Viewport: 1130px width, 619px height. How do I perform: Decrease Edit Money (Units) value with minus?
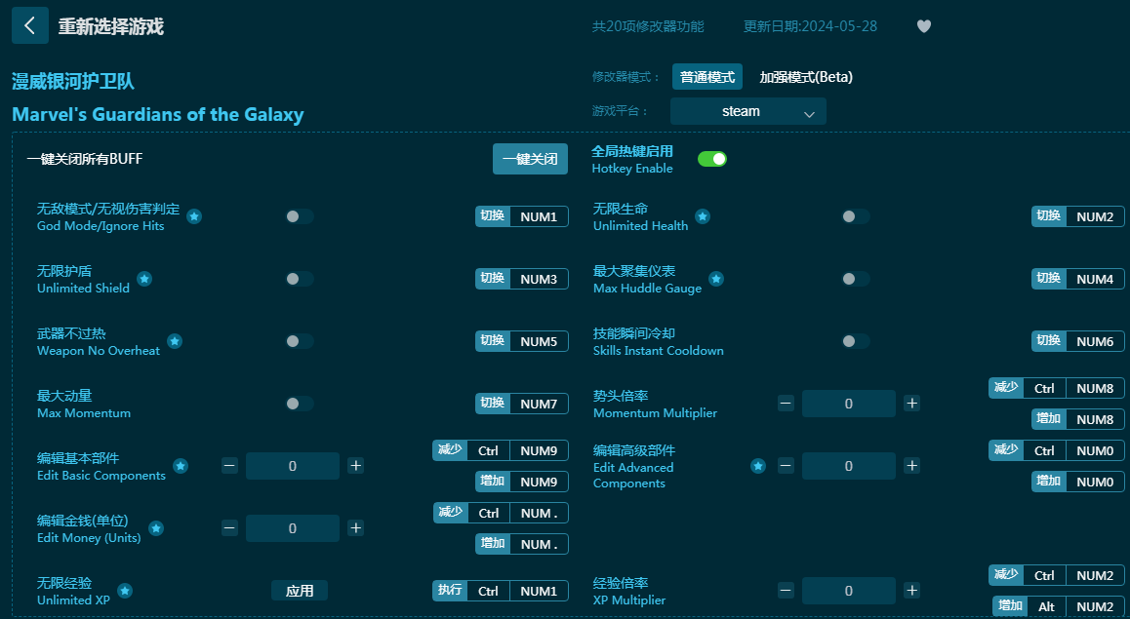(229, 528)
